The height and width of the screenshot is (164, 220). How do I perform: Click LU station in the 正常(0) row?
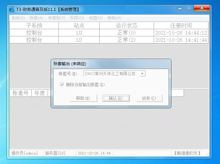79,33
